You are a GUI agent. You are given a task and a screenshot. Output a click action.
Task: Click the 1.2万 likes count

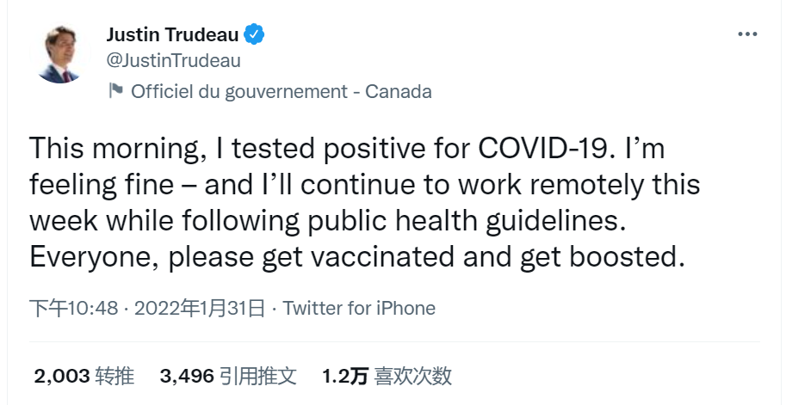[345, 376]
